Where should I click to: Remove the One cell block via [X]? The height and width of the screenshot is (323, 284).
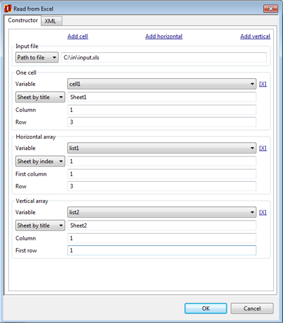pos(263,84)
